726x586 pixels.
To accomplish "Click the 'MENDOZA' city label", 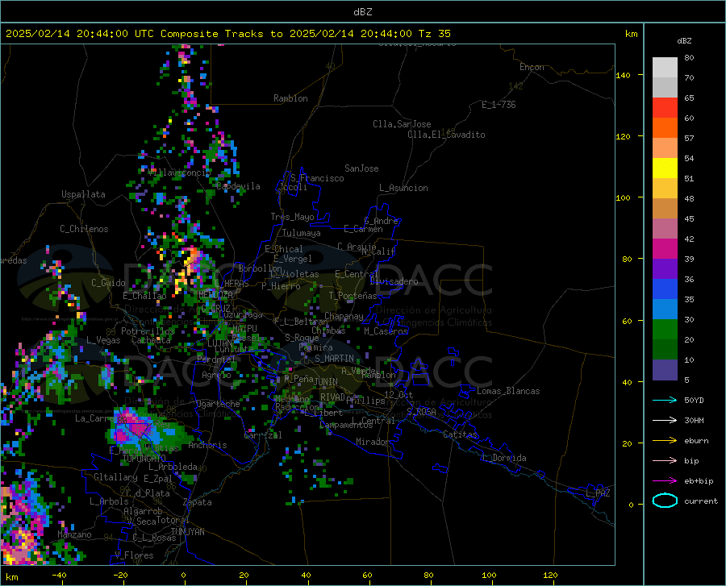I will (215, 294).
